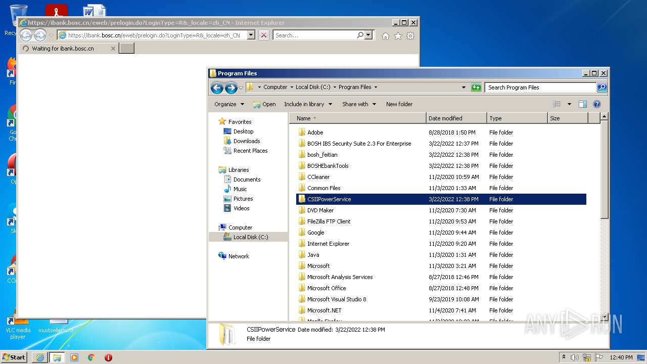The height and width of the screenshot is (364, 647).
Task: Toggle the preview pane icon
Action: pos(582,104)
